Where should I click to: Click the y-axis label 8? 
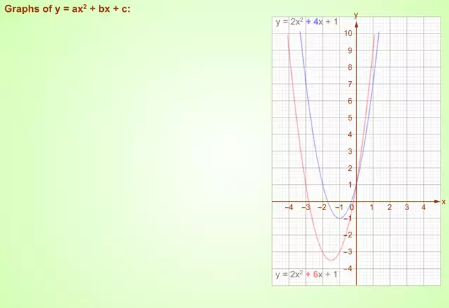click(x=350, y=67)
